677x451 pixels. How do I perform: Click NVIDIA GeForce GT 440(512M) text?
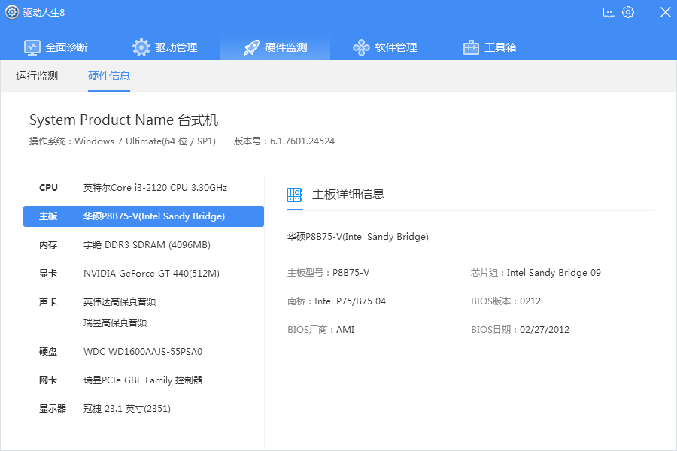(151, 273)
